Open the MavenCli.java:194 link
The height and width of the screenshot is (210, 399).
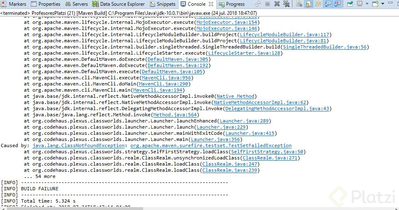coord(158,90)
